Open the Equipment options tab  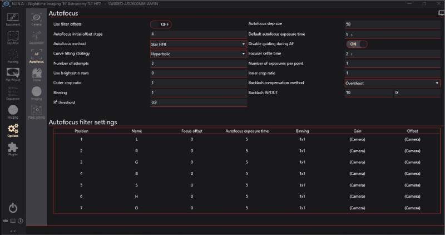click(37, 38)
